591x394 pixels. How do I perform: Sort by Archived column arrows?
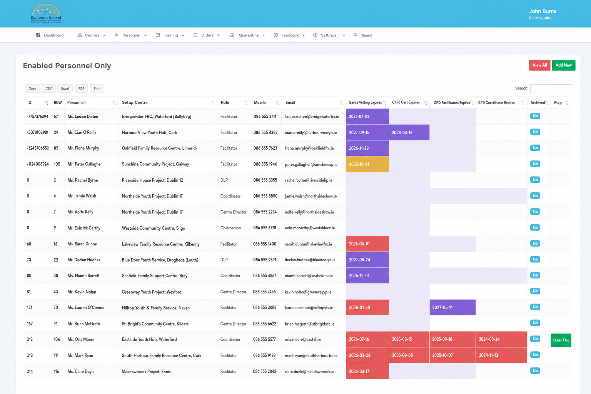547,103
